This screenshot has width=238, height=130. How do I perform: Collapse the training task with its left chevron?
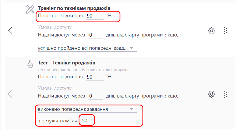pos(10,31)
